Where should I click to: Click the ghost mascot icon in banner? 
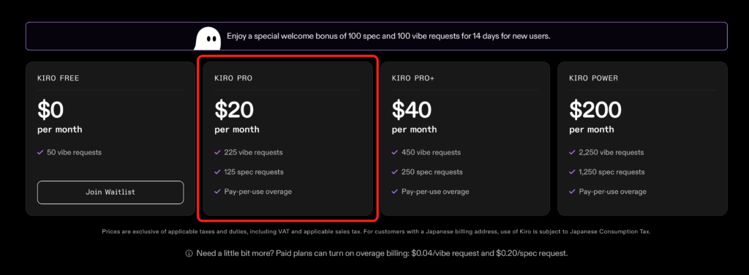point(207,38)
